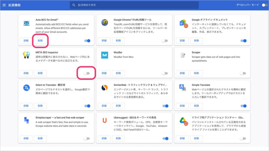This screenshot has height=151, width=269.
Task: Enable Scraper extension toggle
Action: [243, 73]
